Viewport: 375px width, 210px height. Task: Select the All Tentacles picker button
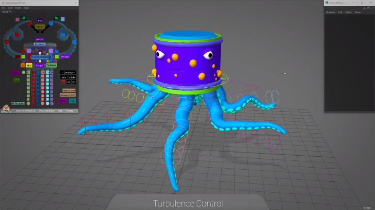point(18,103)
